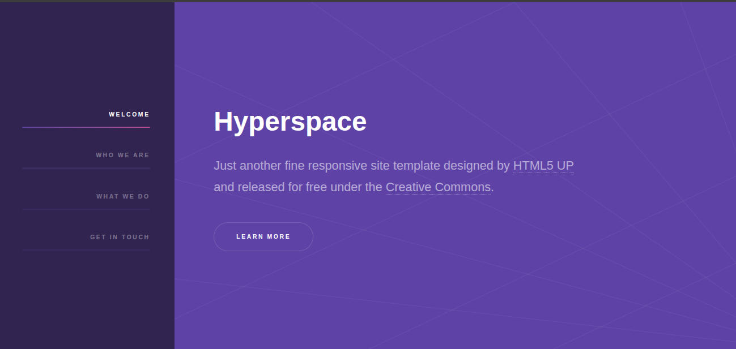
Task: Click the text 'and released for free under the'
Action: tap(297, 187)
